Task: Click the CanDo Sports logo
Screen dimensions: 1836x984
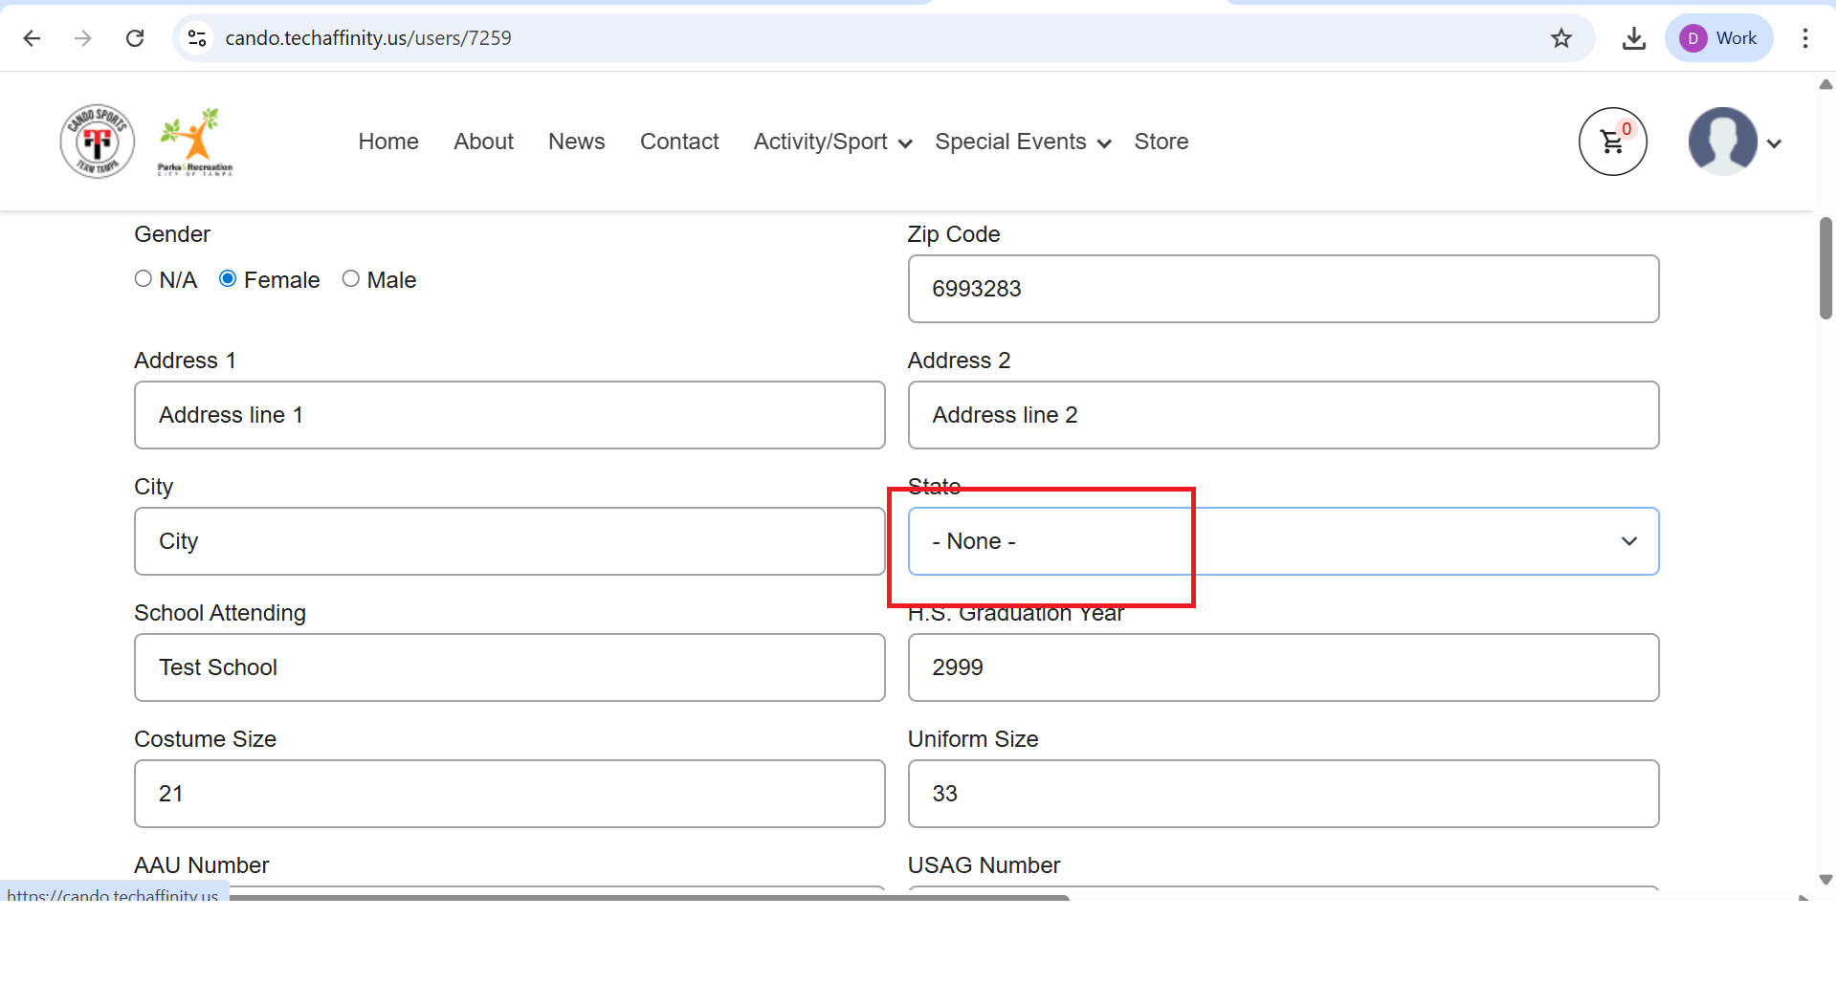Action: 98,142
